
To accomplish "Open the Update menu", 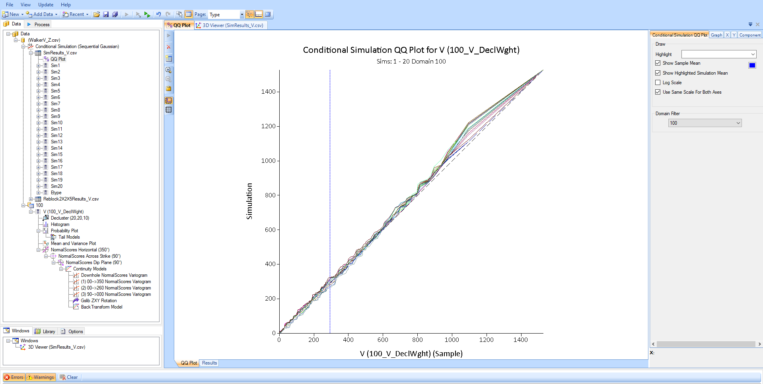I will coord(45,4).
